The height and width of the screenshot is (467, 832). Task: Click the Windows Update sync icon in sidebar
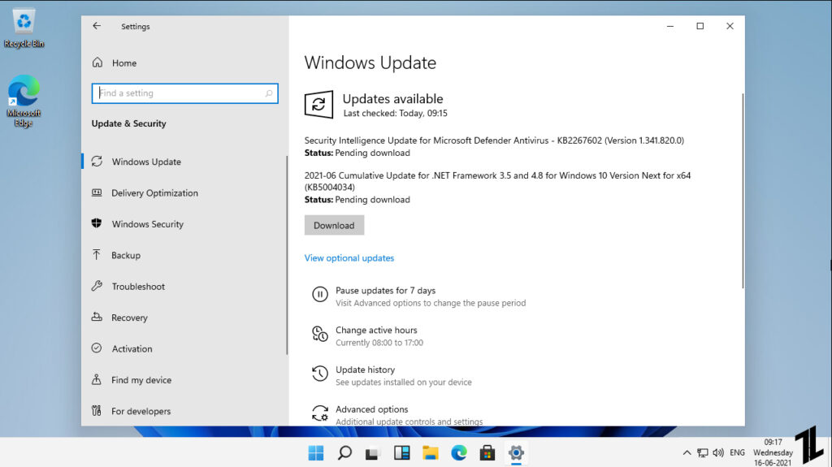point(97,162)
